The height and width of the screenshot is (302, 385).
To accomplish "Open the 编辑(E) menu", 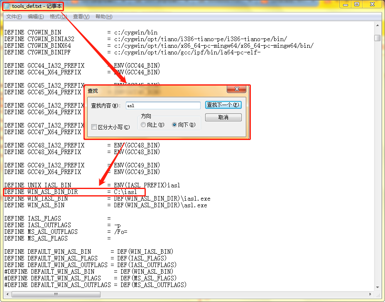I will pos(36,16).
